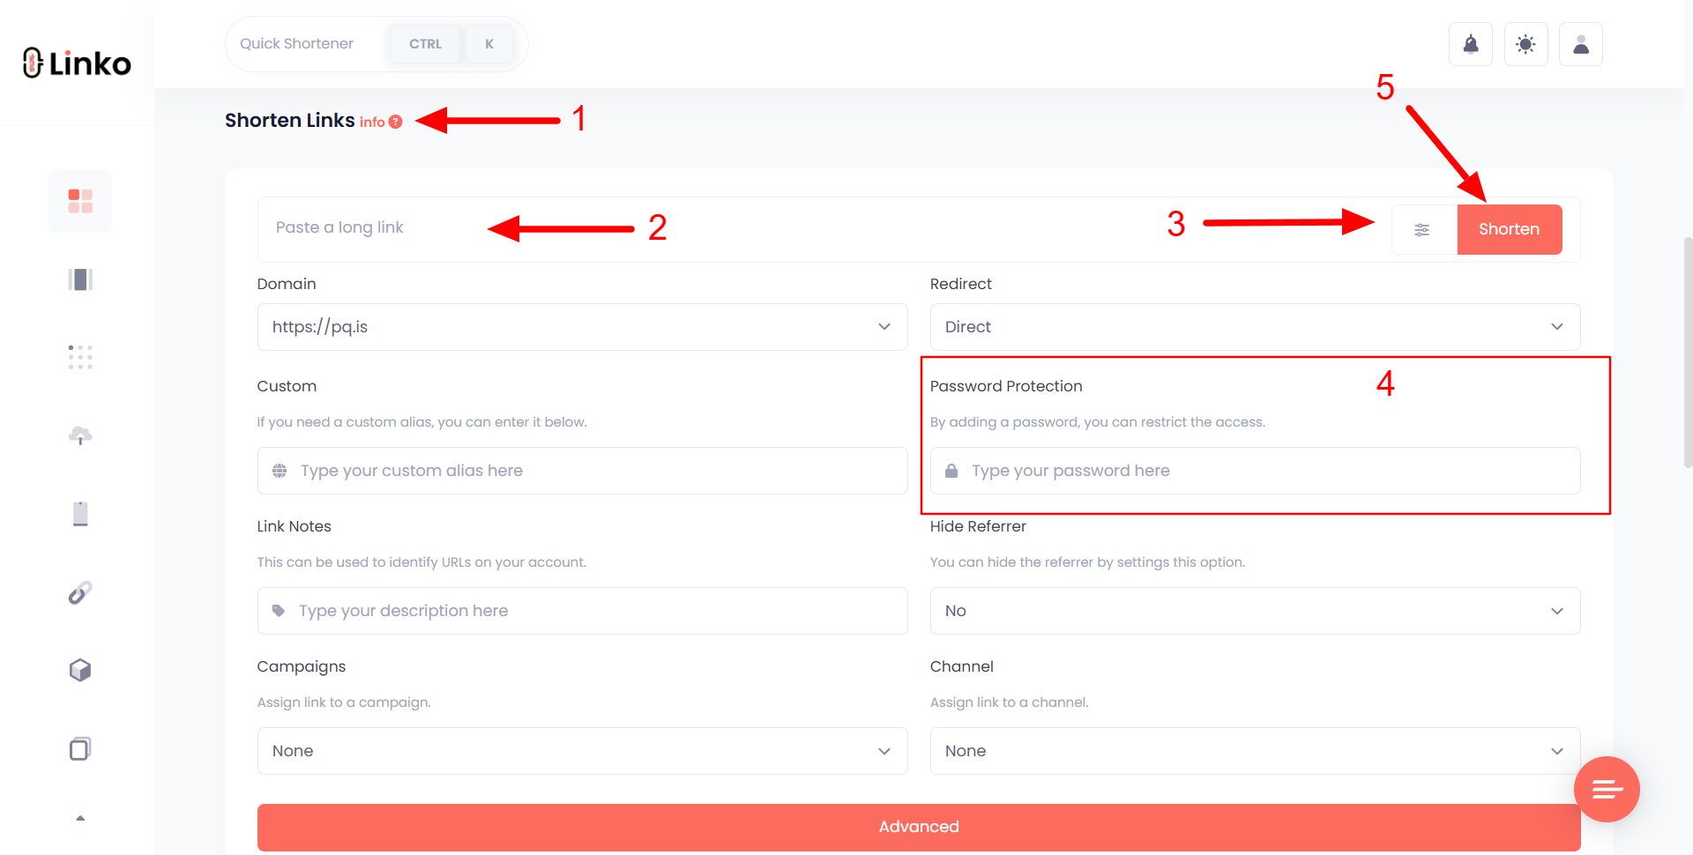
Task: Open the cloud upload icon in sidebar
Action: [x=80, y=435]
